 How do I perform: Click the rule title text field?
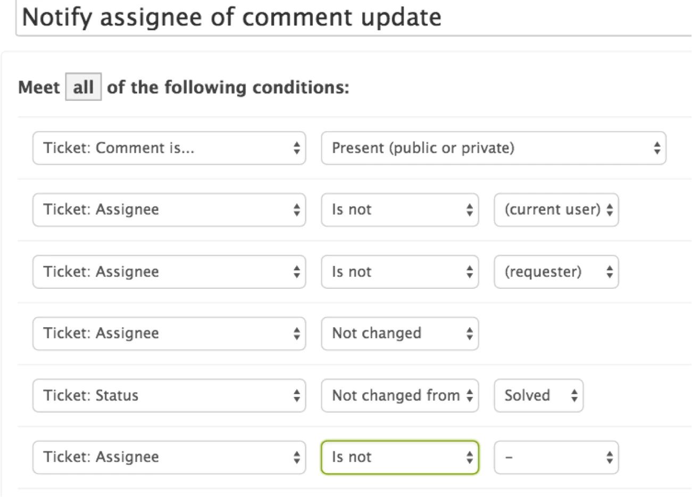pyautogui.click(x=351, y=18)
